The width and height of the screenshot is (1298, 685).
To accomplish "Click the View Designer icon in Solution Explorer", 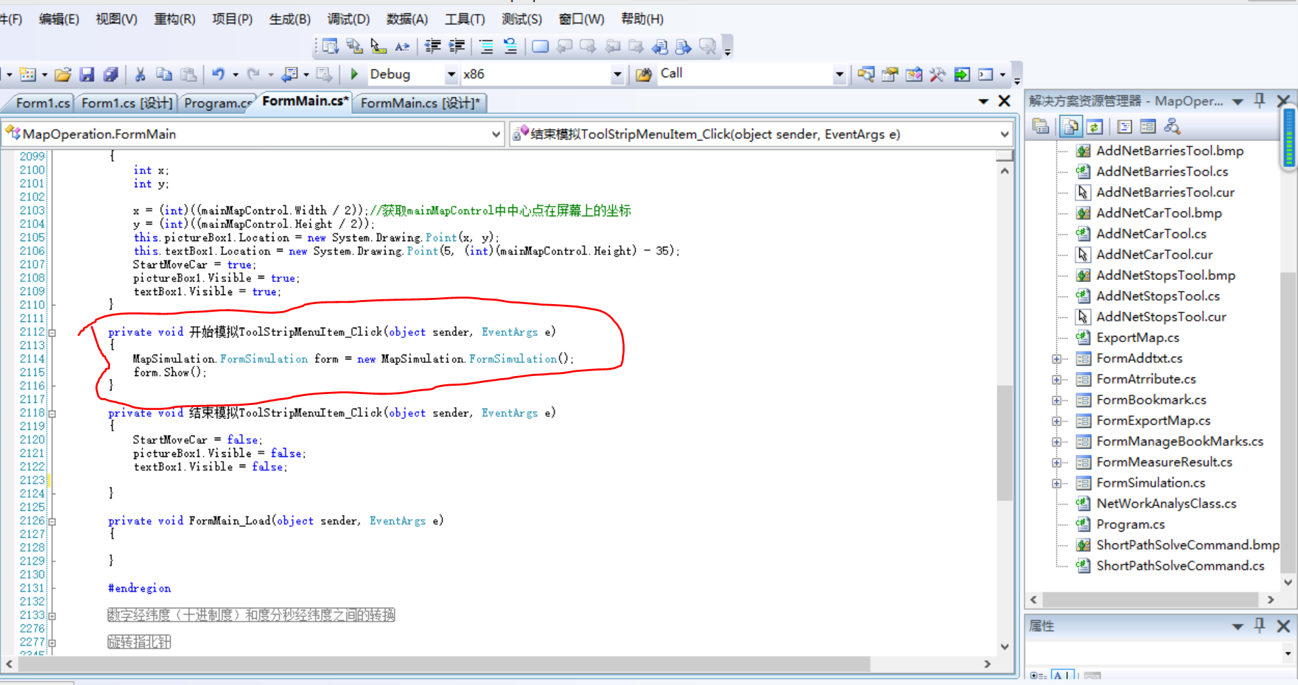I will (1148, 126).
